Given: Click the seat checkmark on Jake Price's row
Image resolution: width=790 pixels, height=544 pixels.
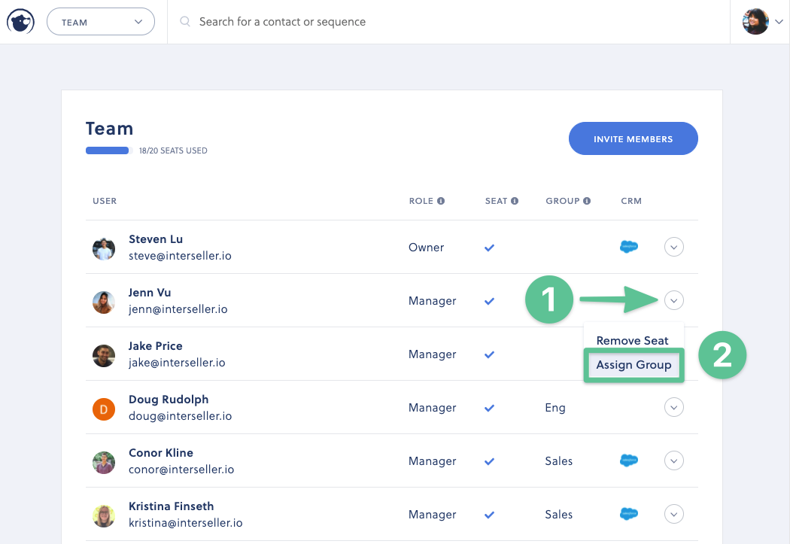Looking at the screenshot, I should 489,354.
